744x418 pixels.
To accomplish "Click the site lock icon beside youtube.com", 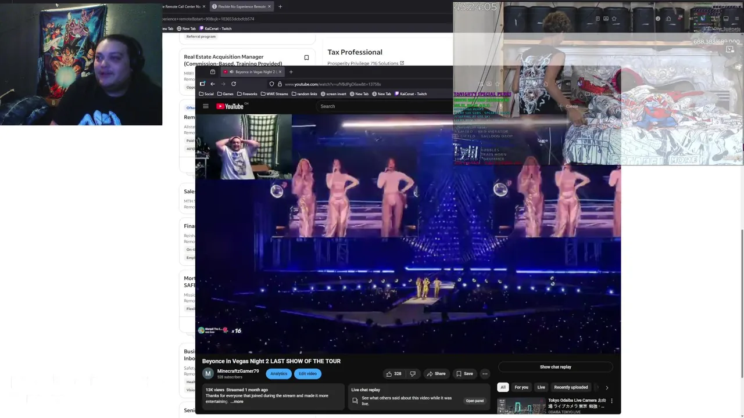I will pyautogui.click(x=279, y=84).
